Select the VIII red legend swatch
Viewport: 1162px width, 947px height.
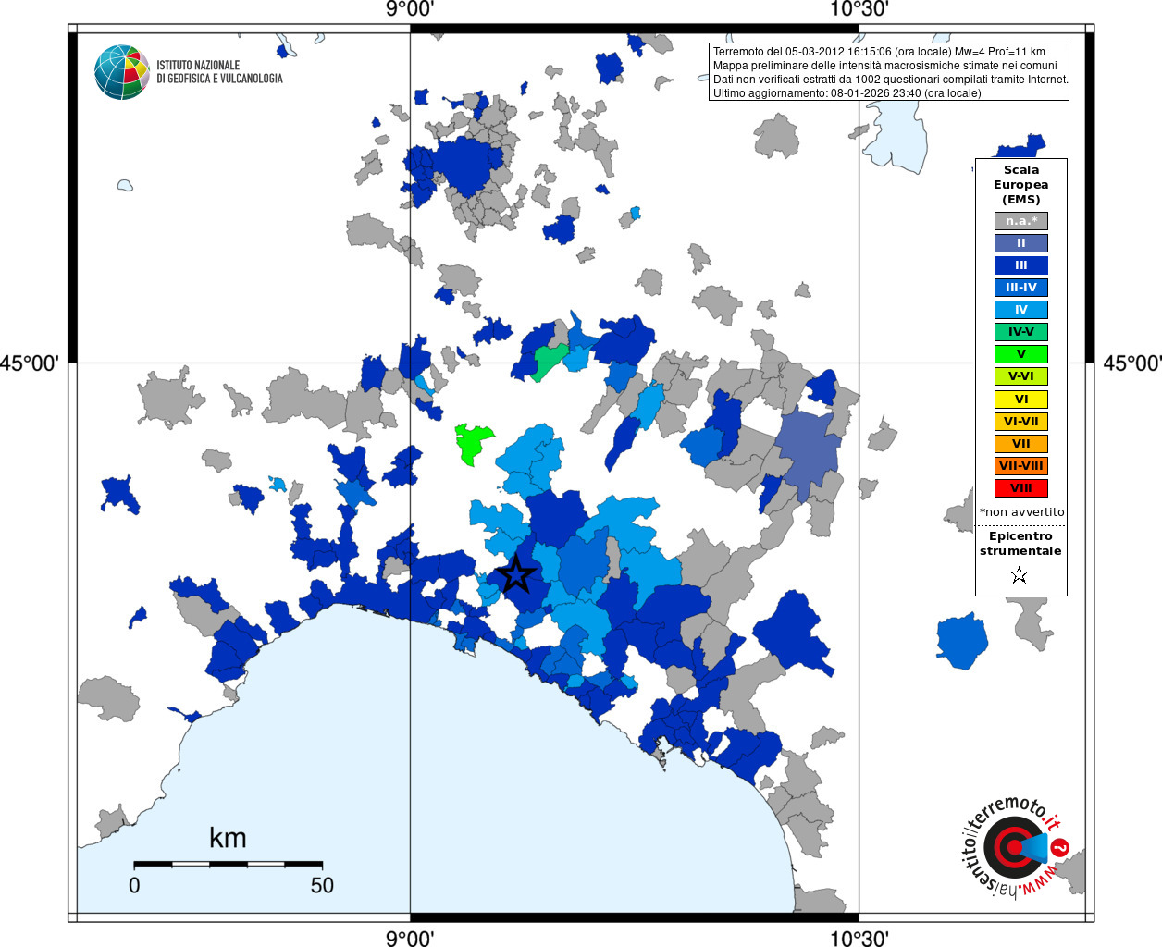coord(1021,488)
